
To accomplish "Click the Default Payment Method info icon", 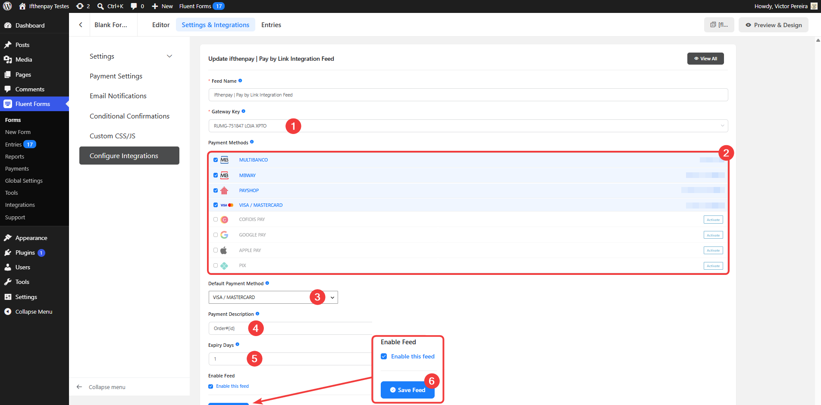I will tap(267, 283).
